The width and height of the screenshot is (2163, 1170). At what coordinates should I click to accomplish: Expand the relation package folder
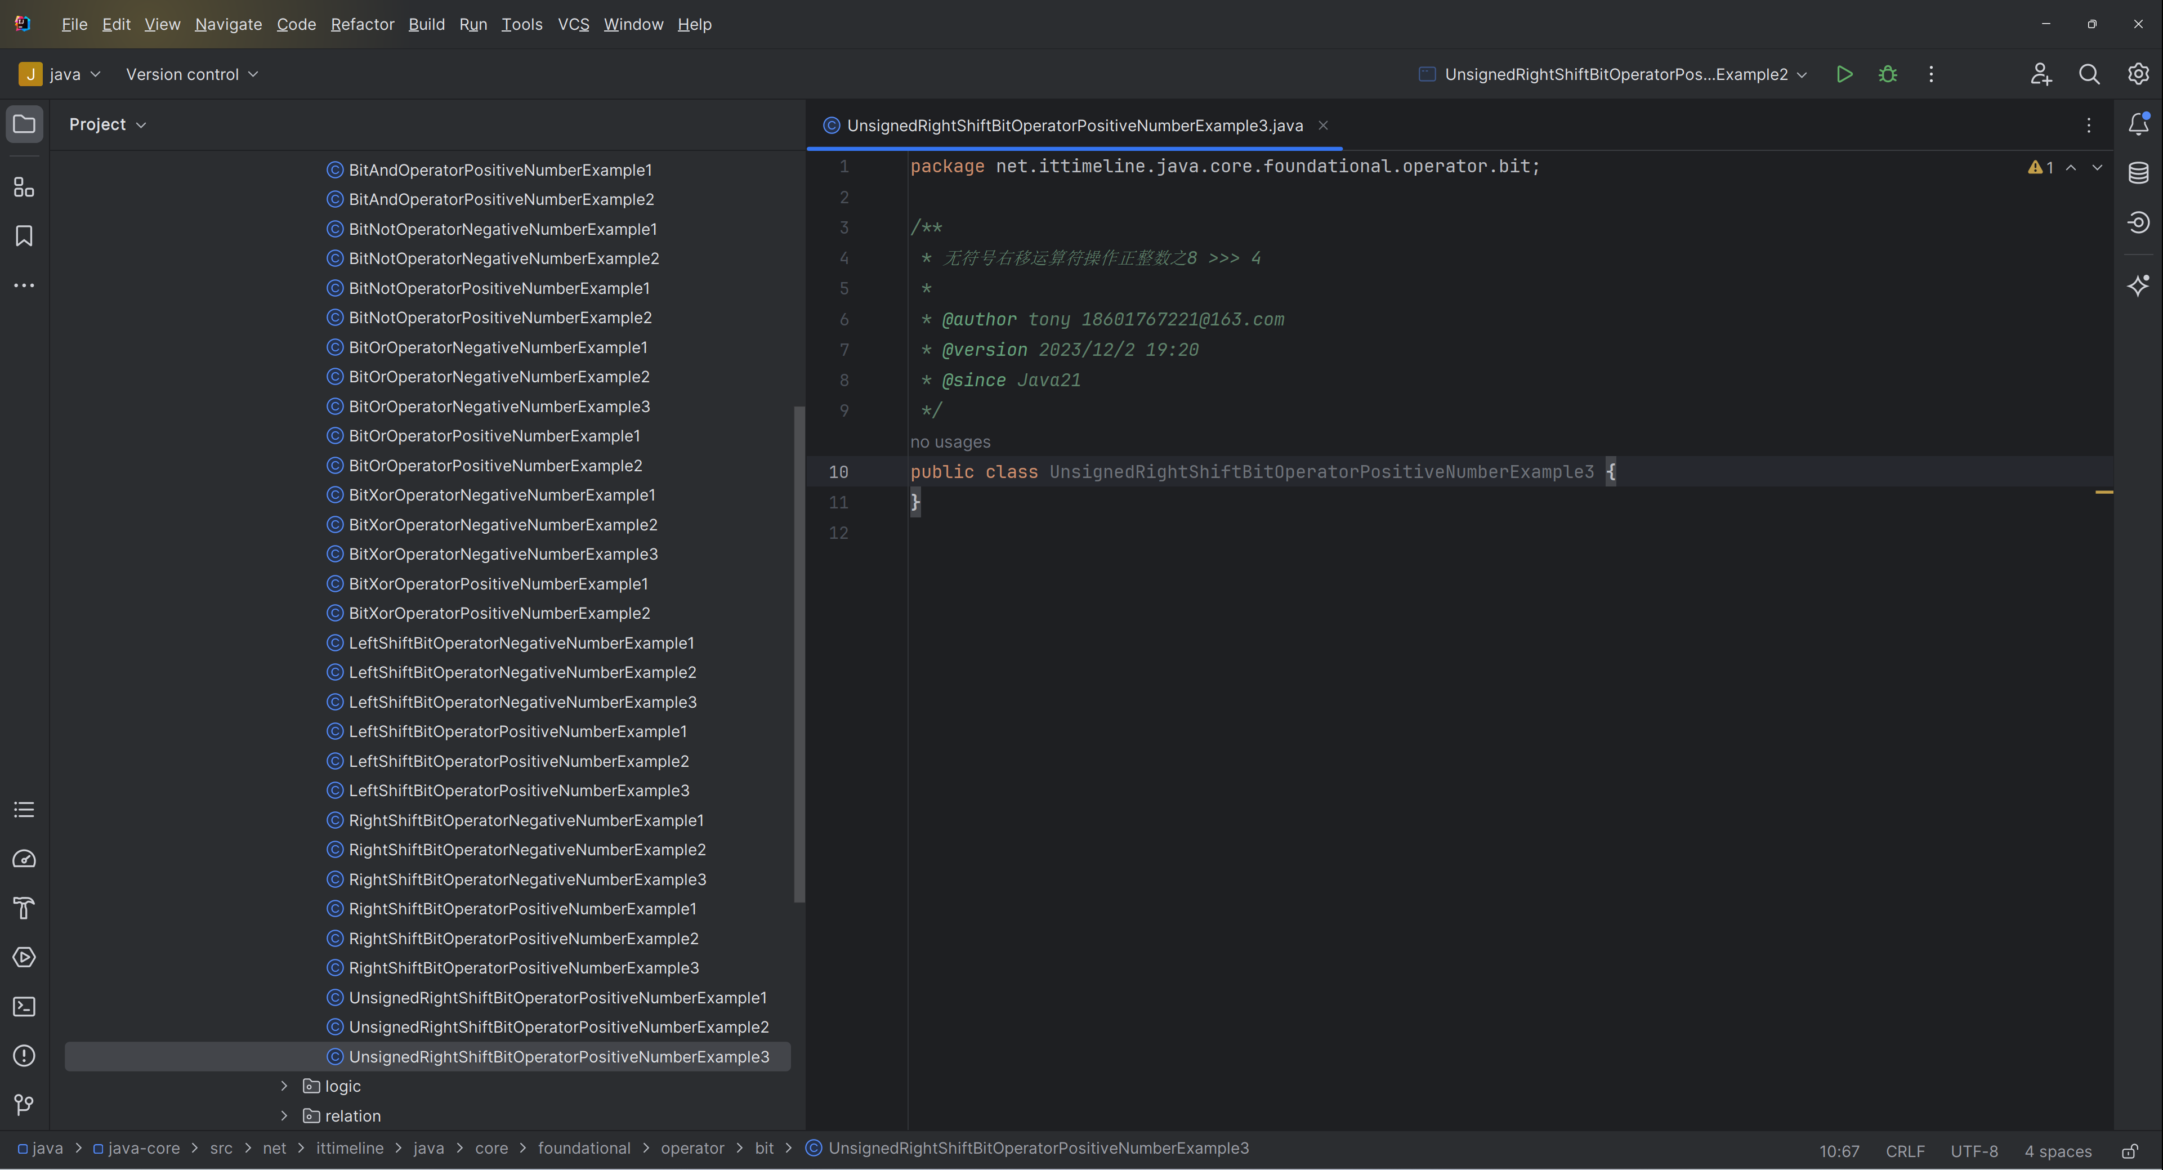click(284, 1115)
